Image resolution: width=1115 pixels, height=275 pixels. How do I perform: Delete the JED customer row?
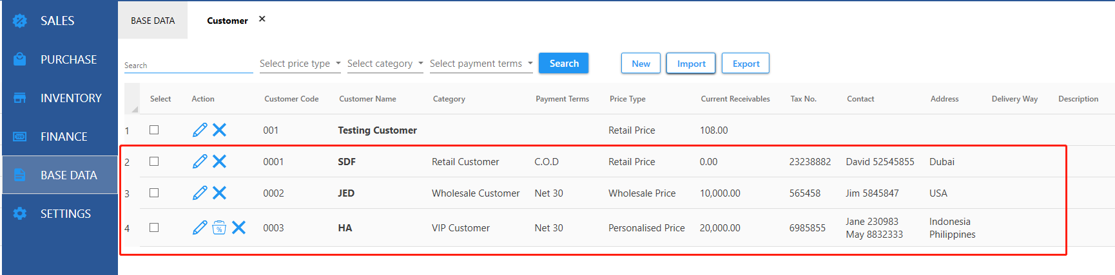219,193
